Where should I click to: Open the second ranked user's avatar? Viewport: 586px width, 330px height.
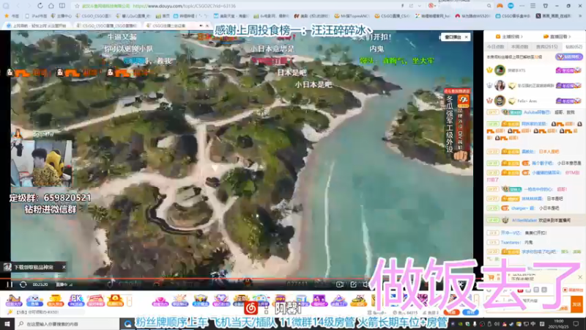coord(500,85)
